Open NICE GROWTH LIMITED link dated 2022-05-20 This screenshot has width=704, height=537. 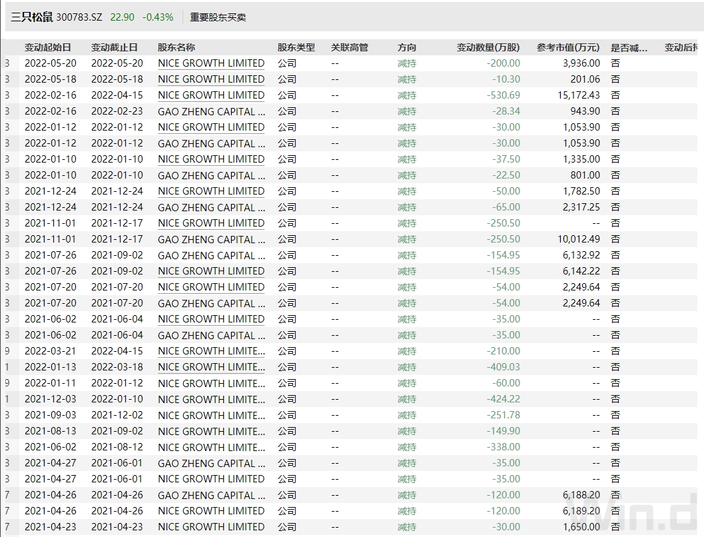tap(211, 63)
